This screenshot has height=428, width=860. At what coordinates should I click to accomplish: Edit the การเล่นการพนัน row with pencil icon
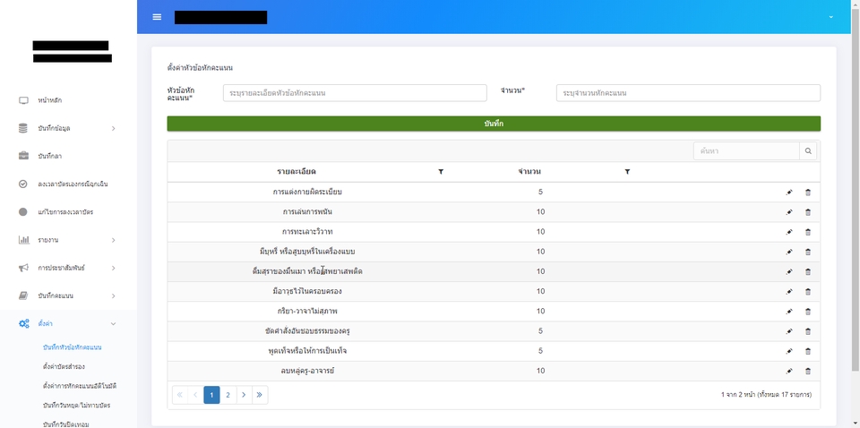[789, 212]
